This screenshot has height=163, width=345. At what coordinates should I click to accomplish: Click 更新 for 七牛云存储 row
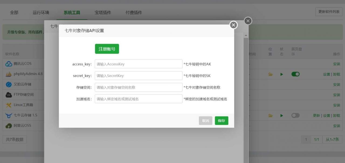[316, 116]
